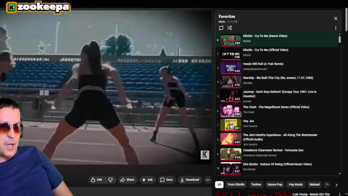Viewport: 348px width, 196px height.
Task: Click the dislike thumbs-down button
Action: pyautogui.click(x=110, y=180)
